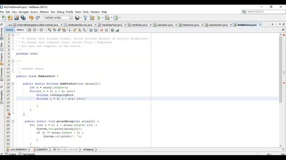286x160 pixels.
Task: Switch to Calculator.java tab
Action: coord(165,25)
